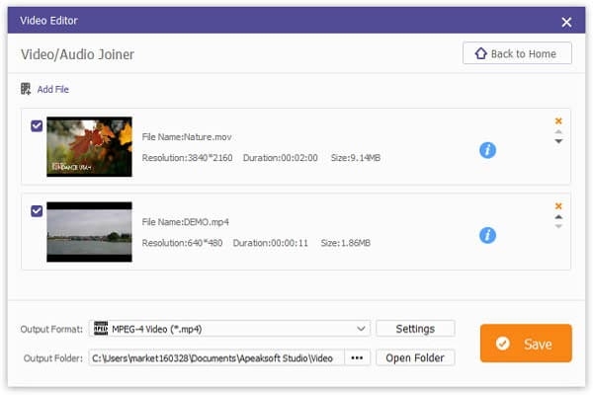Screen dimensions: 593x395
Task: Save the joined video
Action: pyautogui.click(x=526, y=344)
